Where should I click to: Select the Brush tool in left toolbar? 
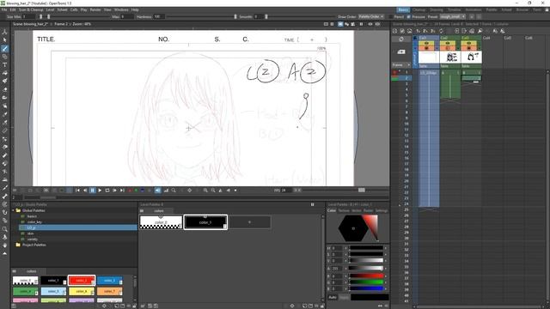click(x=5, y=49)
